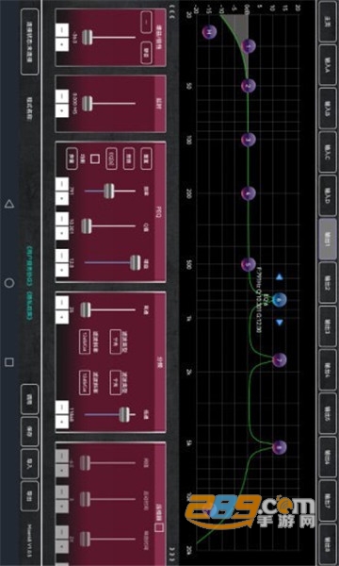Select EQ band node 2 on the curve

click(249, 86)
